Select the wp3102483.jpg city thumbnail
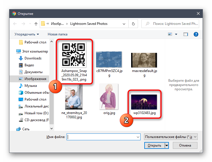Screen dimensions: 212x162 [144, 102]
